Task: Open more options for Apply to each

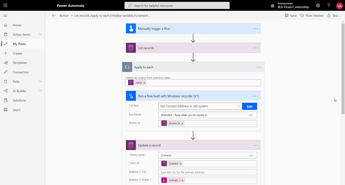Action: 259,67
